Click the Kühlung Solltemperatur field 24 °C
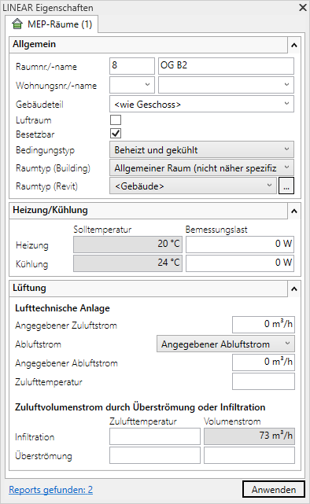 (x=127, y=263)
